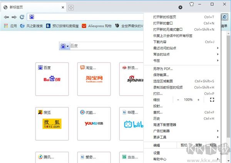231x163 pixels.
Task: Open the 搜狐 speed-dial tile
Action: click(x=52, y=124)
